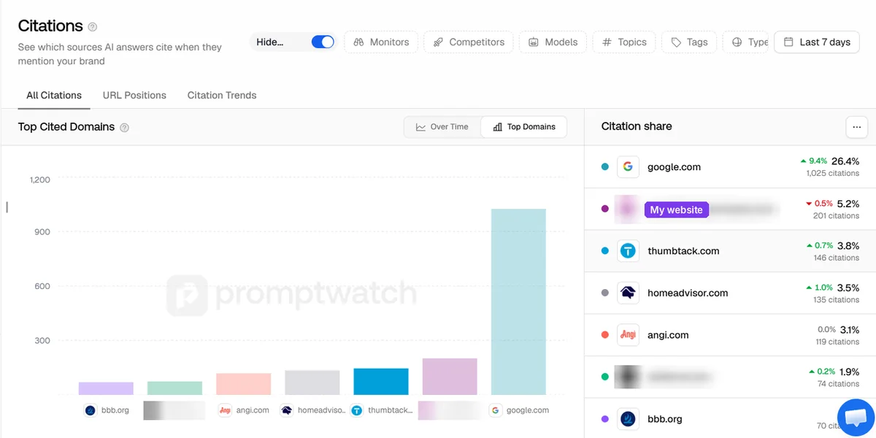Screen dimensions: 876x438
Task: Open the google.com citation row
Action: tap(730, 167)
